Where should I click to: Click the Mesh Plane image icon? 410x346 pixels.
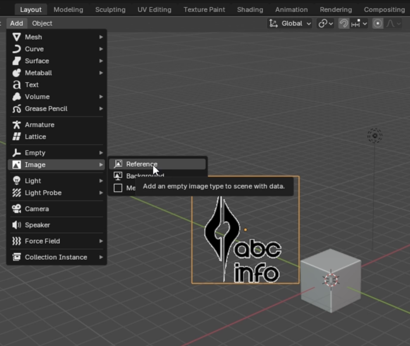point(118,188)
